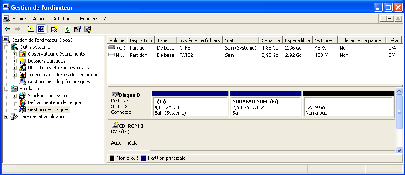
Task: Click the green arrows refresh toolbar icon
Action: [x=68, y=29]
